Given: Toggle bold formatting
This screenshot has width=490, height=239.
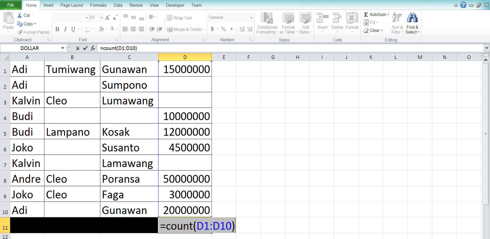Looking at the screenshot, I should (57, 29).
